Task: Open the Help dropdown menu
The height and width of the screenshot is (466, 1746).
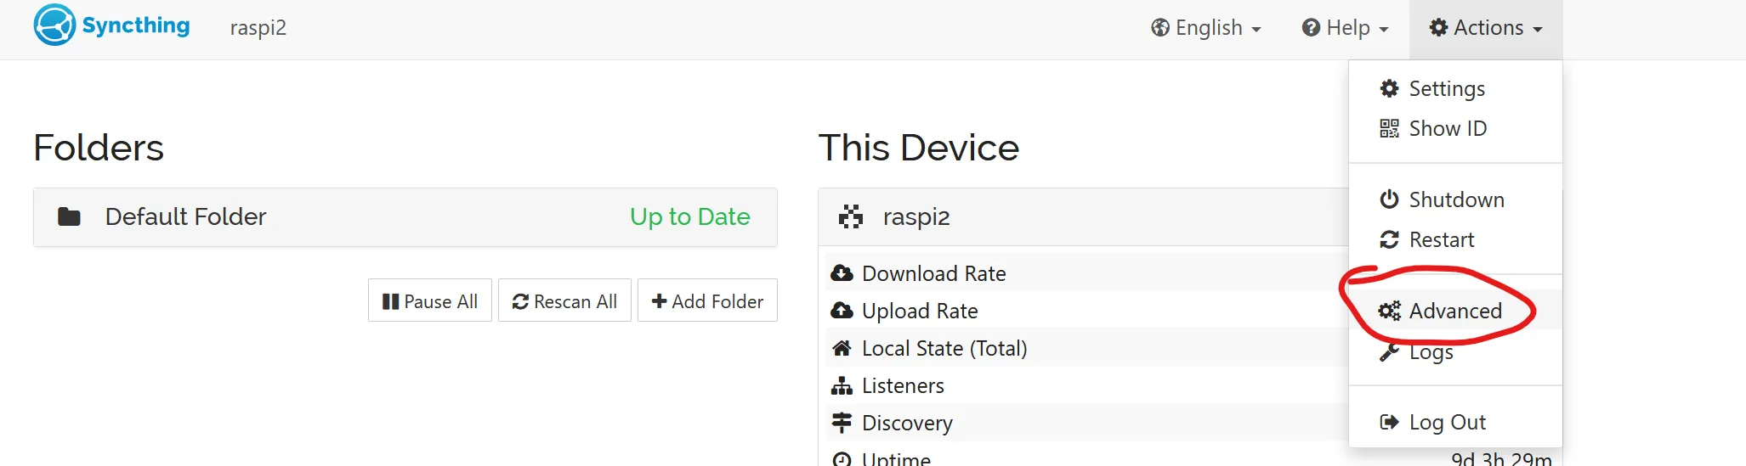Action: 1345,28
